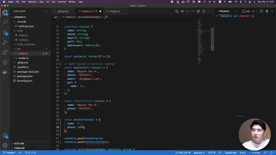Viewport: 276px width, 155px height.
Task: Click the split editor right icon
Action: click(204, 11)
